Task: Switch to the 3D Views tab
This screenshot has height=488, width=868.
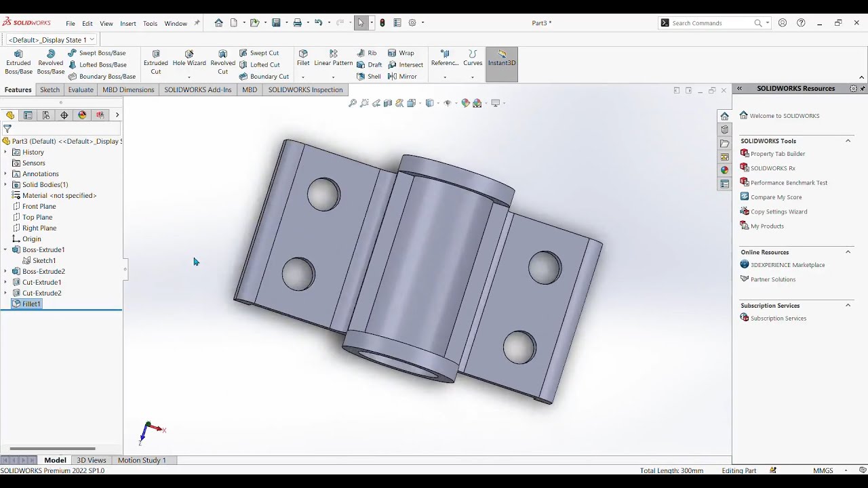Action: tap(92, 460)
